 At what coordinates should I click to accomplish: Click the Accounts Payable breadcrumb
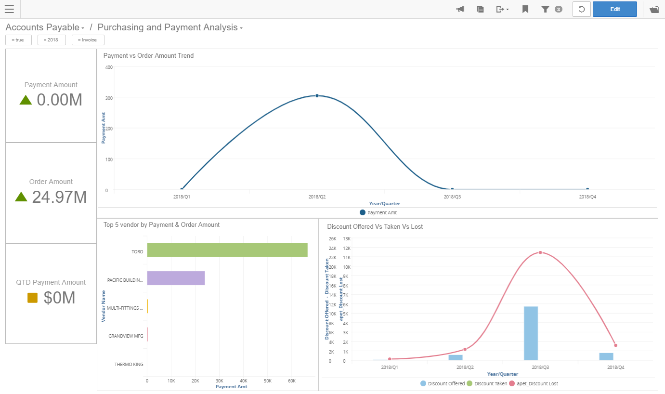[41, 27]
